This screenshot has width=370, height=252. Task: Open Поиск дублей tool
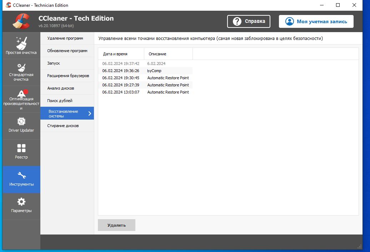(x=67, y=101)
